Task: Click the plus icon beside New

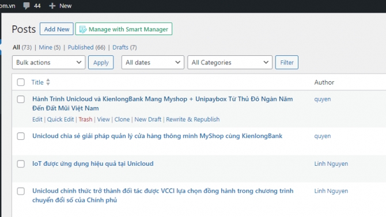Action: (x=52, y=6)
